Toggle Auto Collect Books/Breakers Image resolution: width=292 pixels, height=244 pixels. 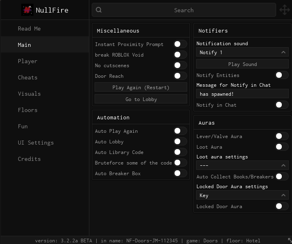tap(281, 176)
